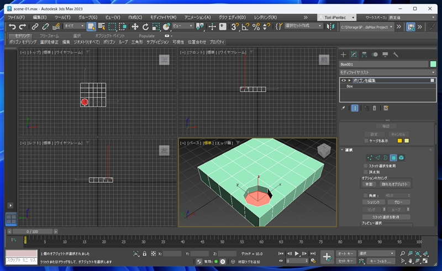Open 編集(E) menu
Screen dimensions: 442x271
(40, 18)
